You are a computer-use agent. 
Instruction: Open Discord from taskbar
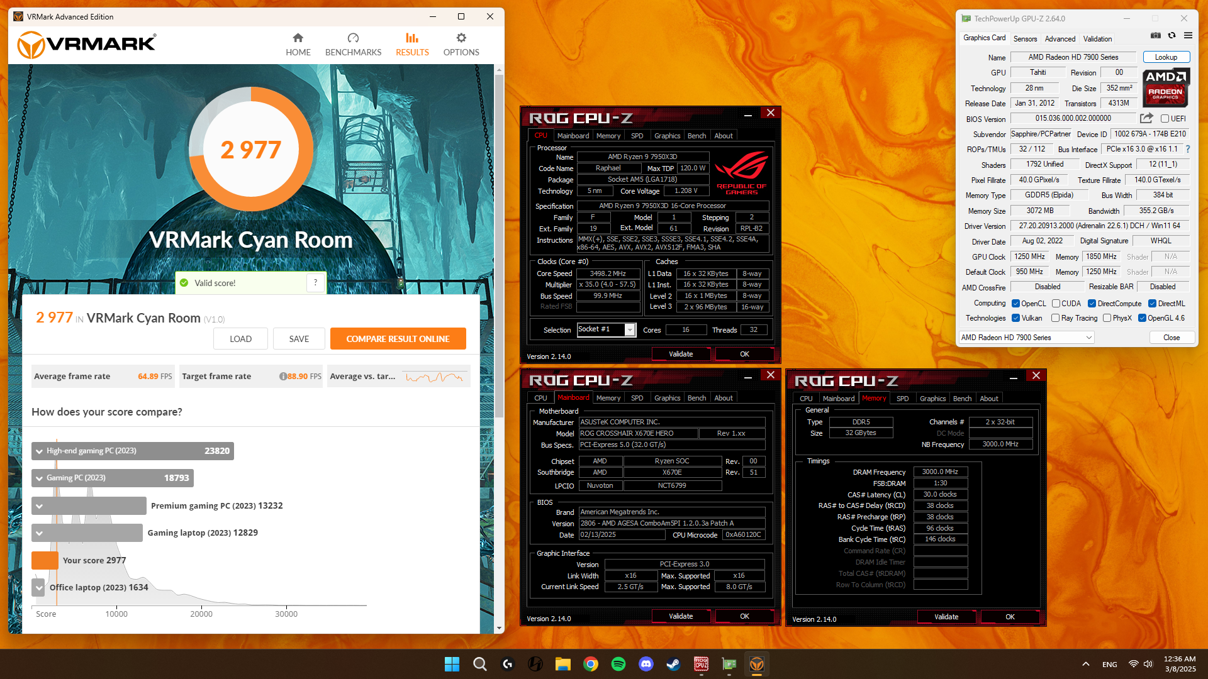[x=646, y=664]
